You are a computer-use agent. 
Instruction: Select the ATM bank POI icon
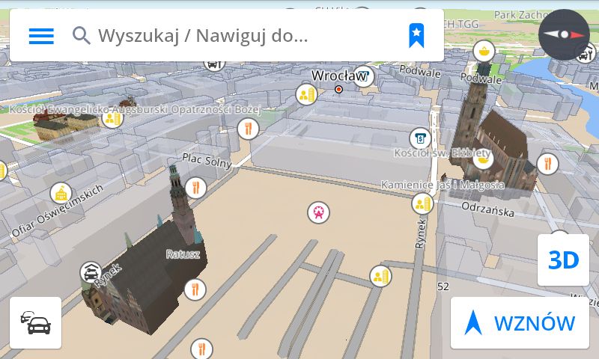click(420, 138)
